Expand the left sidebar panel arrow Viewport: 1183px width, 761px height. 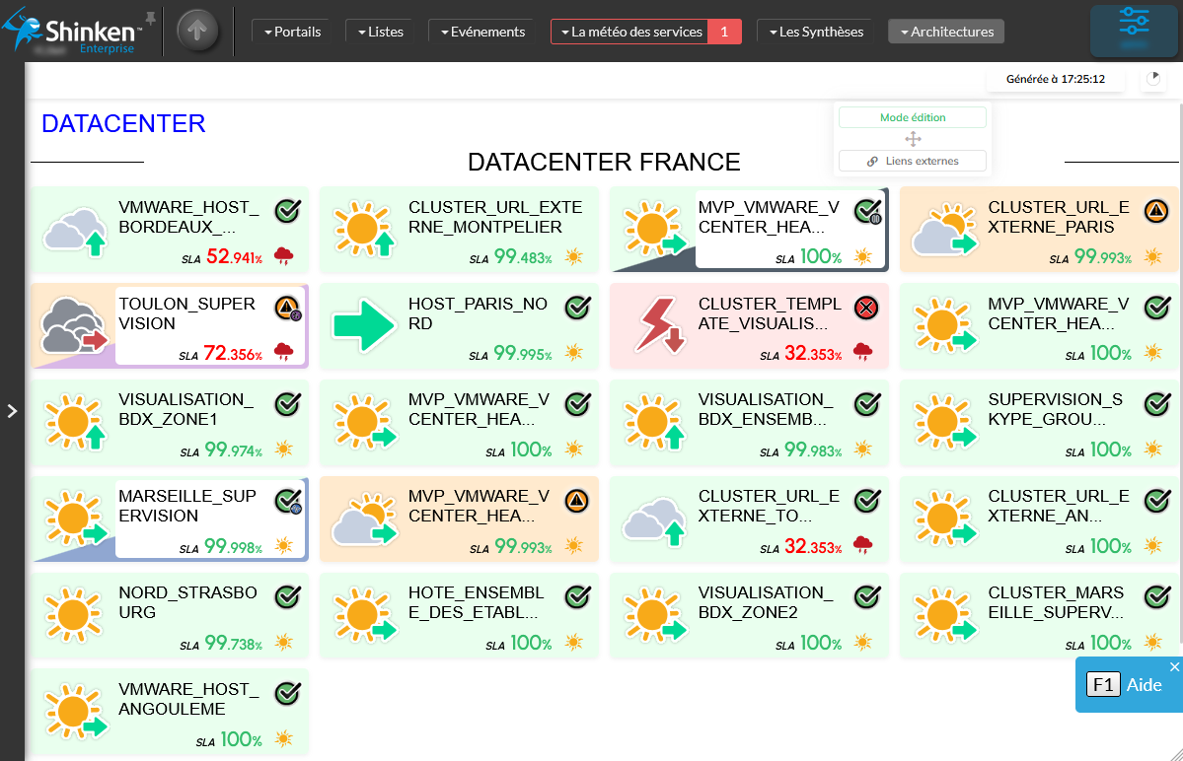point(12,410)
